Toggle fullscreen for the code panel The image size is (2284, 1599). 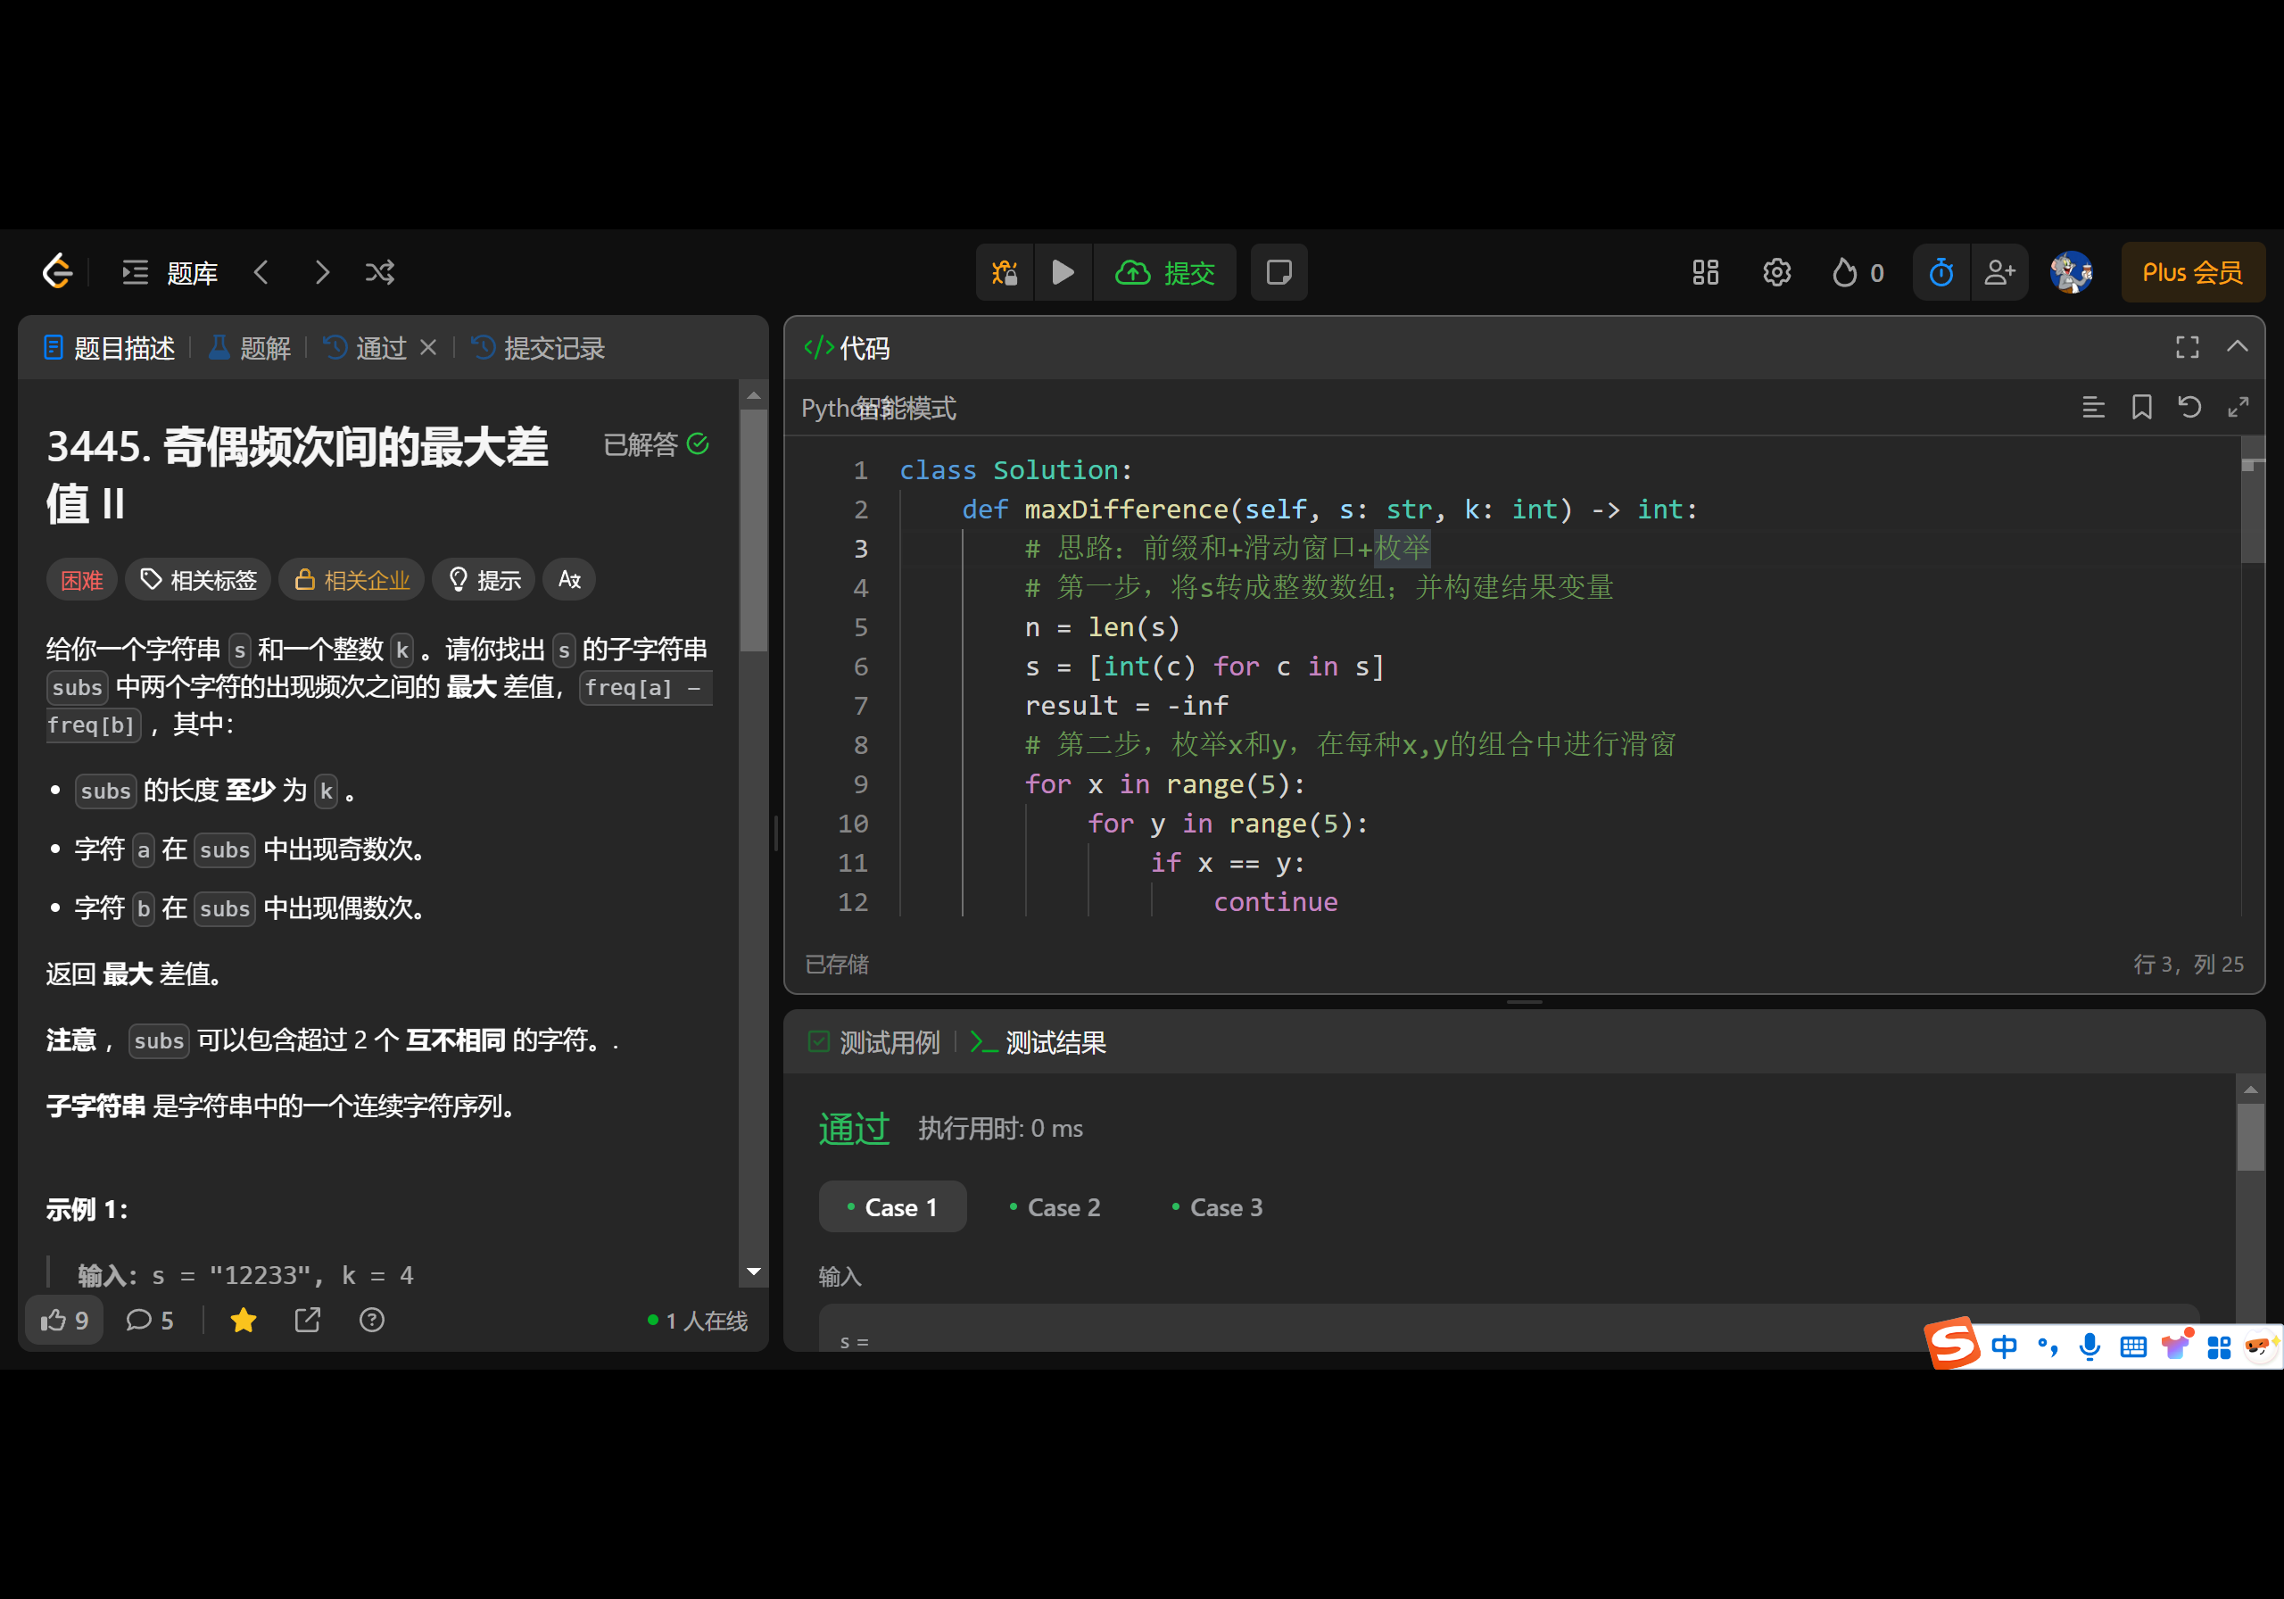(2188, 347)
